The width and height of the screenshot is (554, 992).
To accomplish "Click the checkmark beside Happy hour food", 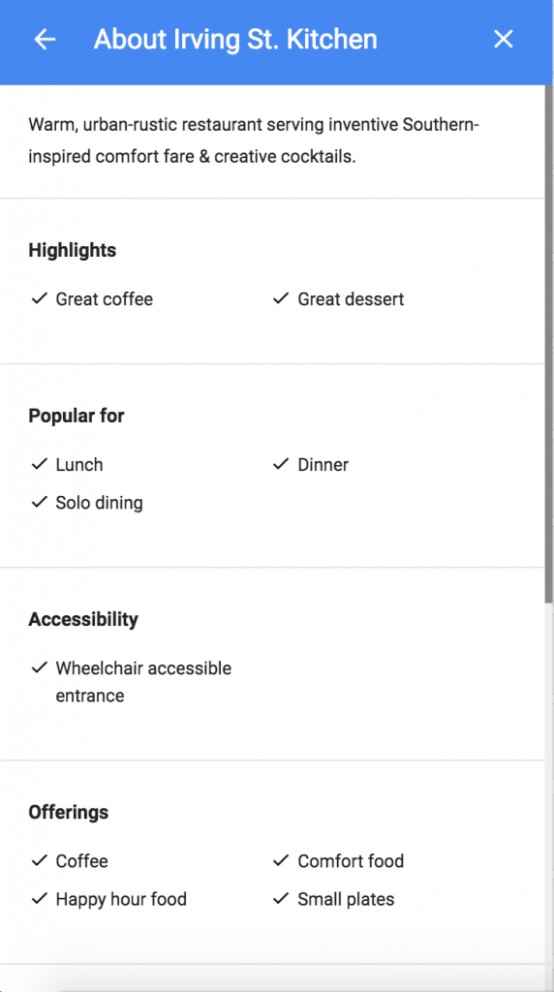I will click(39, 898).
